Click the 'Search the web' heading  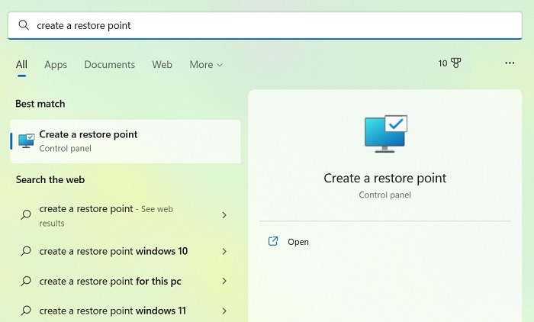pos(50,179)
